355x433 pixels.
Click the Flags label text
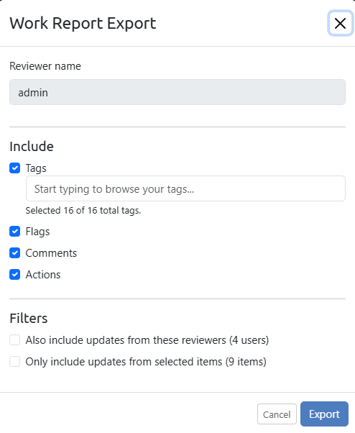[x=38, y=232]
